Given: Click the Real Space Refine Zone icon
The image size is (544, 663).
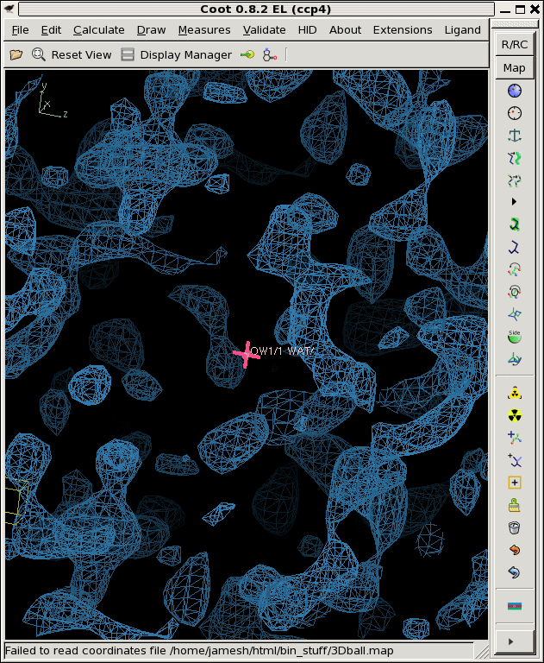Looking at the screenshot, I should tap(515, 91).
